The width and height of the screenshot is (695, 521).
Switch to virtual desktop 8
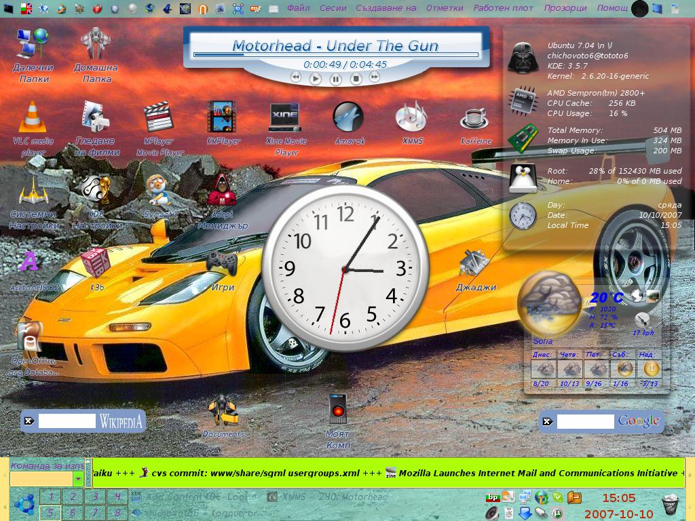coord(117,513)
